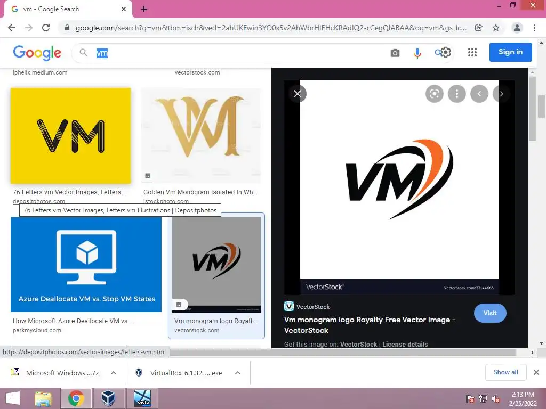Open Google apps grid

pyautogui.click(x=472, y=52)
